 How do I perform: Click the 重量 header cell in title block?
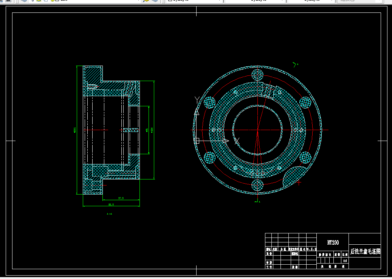tap(337, 254)
